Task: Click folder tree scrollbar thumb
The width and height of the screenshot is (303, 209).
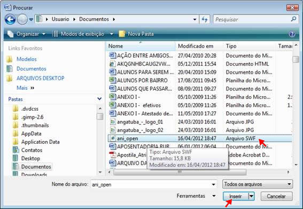Action: coord(100,117)
